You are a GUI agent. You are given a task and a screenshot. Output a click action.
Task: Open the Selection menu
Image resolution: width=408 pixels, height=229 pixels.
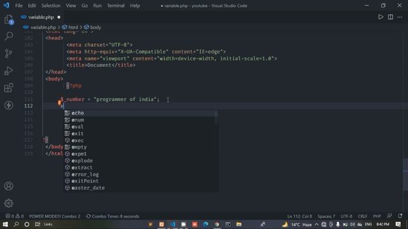(x=51, y=6)
